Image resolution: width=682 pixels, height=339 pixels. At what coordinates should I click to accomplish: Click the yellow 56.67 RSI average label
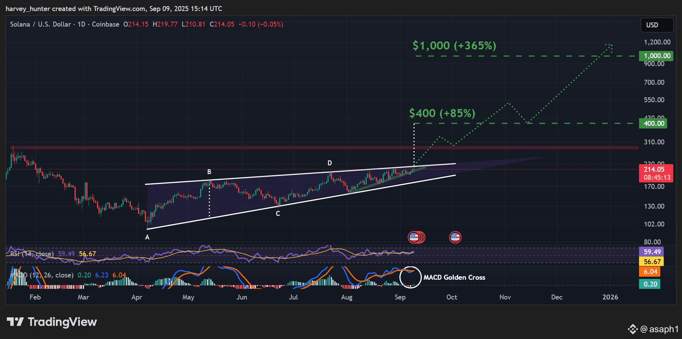tap(652, 261)
